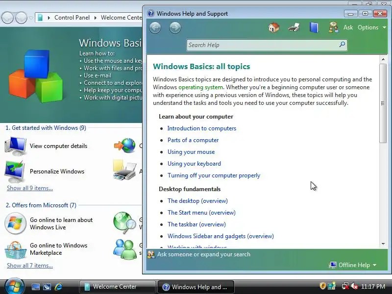Select Go online to Windows Marketplace
This screenshot has height=294, width=392.
click(58, 249)
